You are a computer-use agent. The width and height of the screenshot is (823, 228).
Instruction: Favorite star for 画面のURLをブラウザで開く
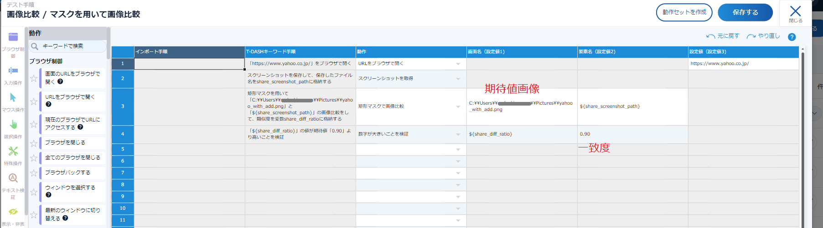34,78
